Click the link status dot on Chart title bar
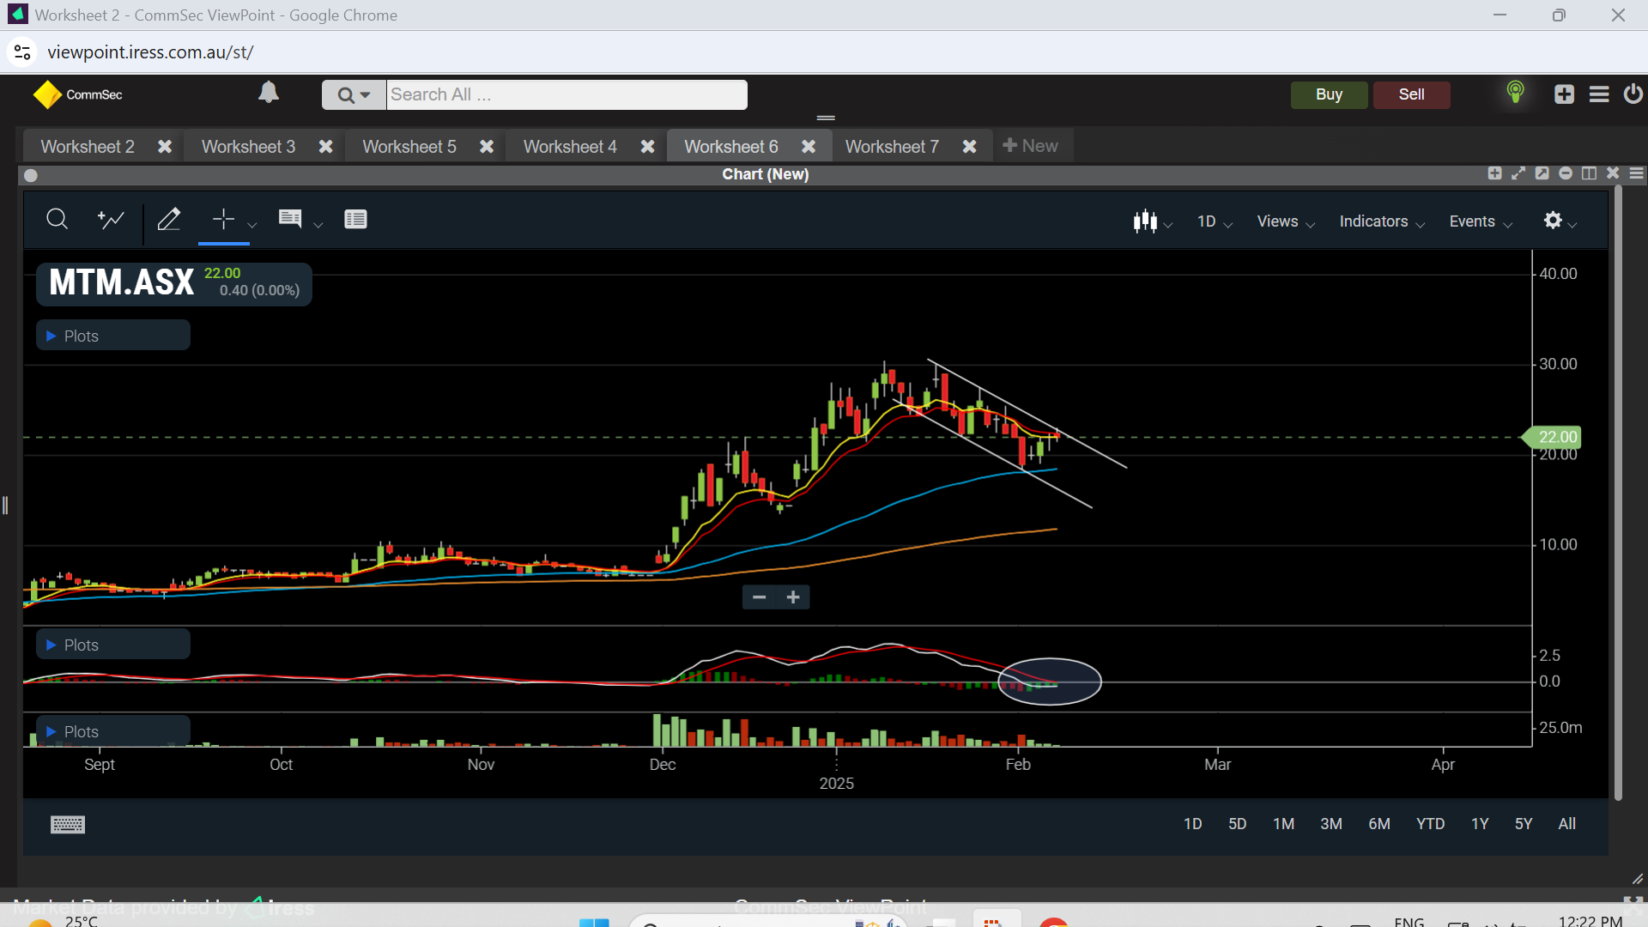Viewport: 1648px width, 927px height. 31,175
